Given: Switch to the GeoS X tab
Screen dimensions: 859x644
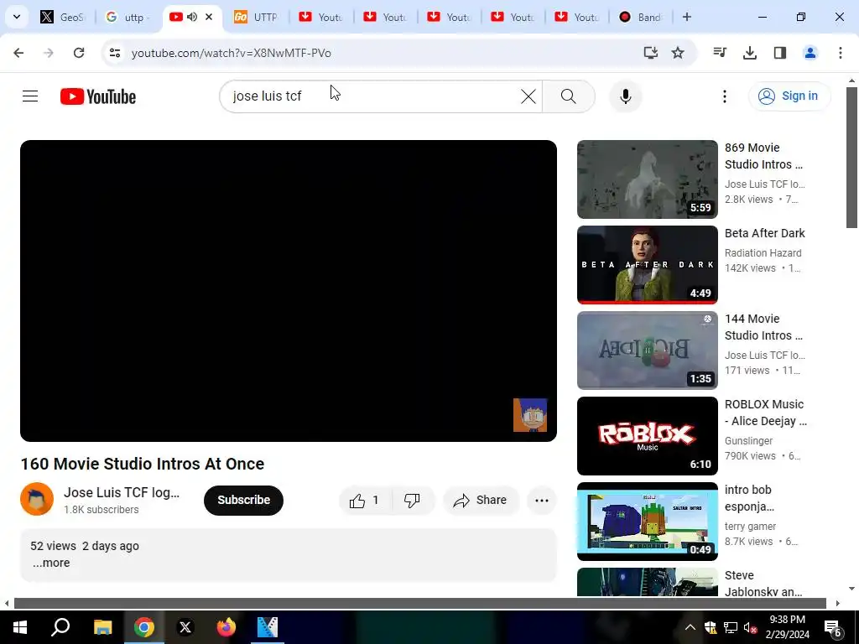Looking at the screenshot, I should coord(63,17).
